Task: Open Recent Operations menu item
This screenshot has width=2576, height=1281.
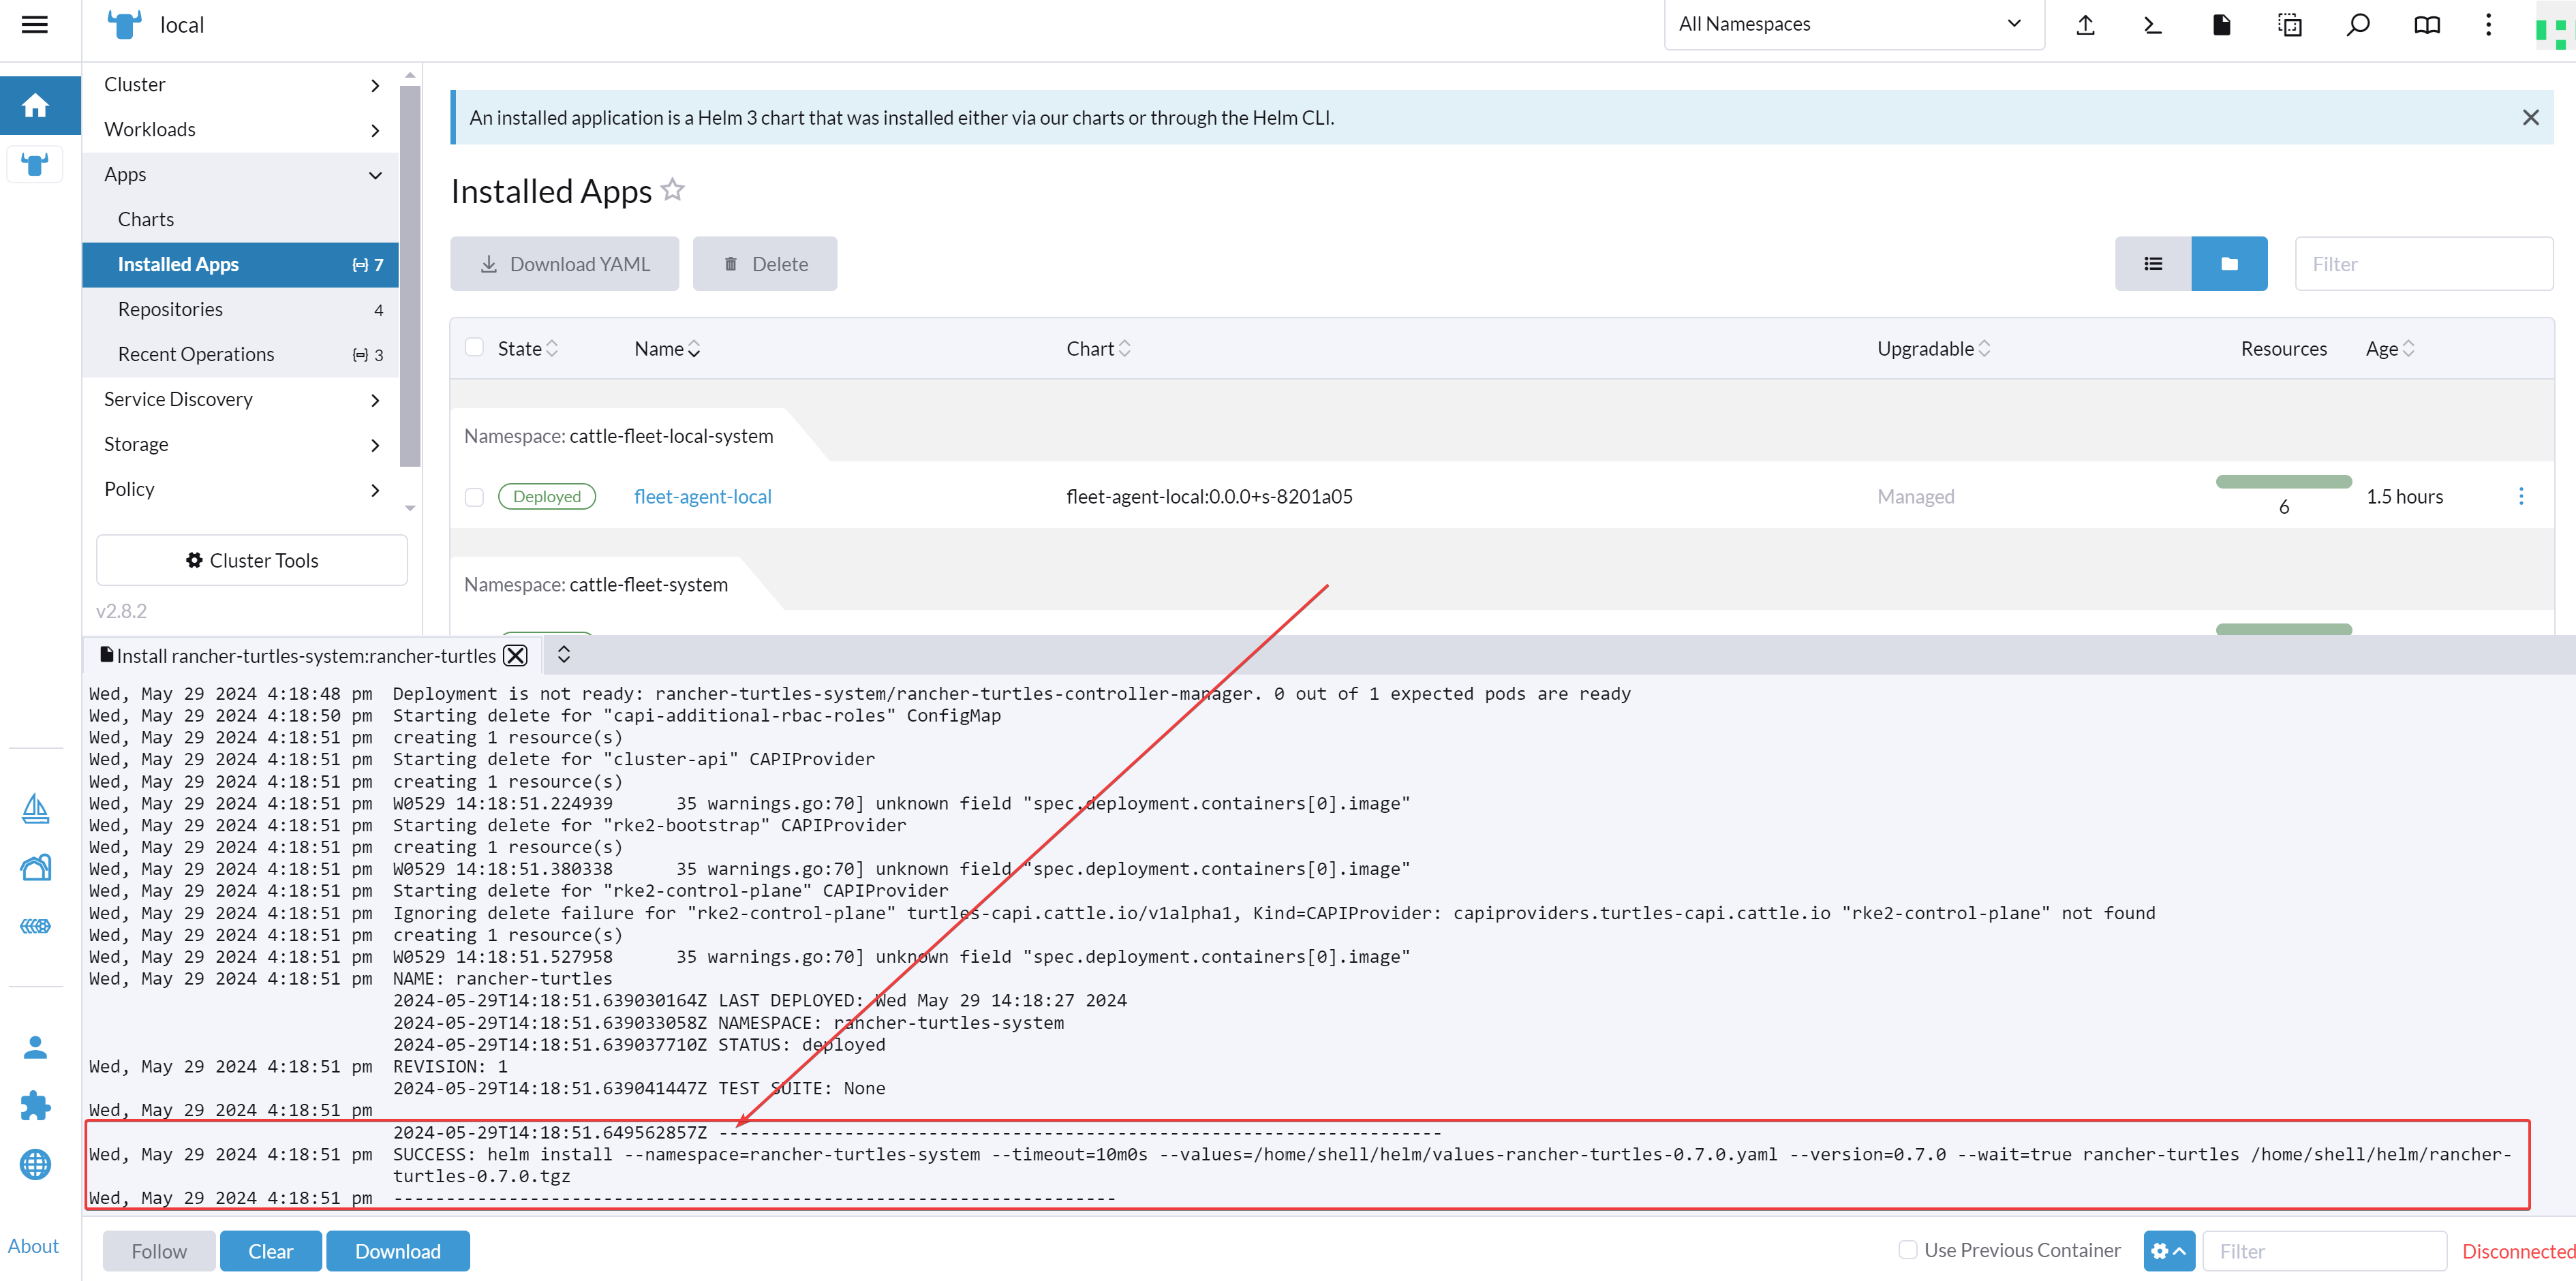Action: [x=241, y=355]
